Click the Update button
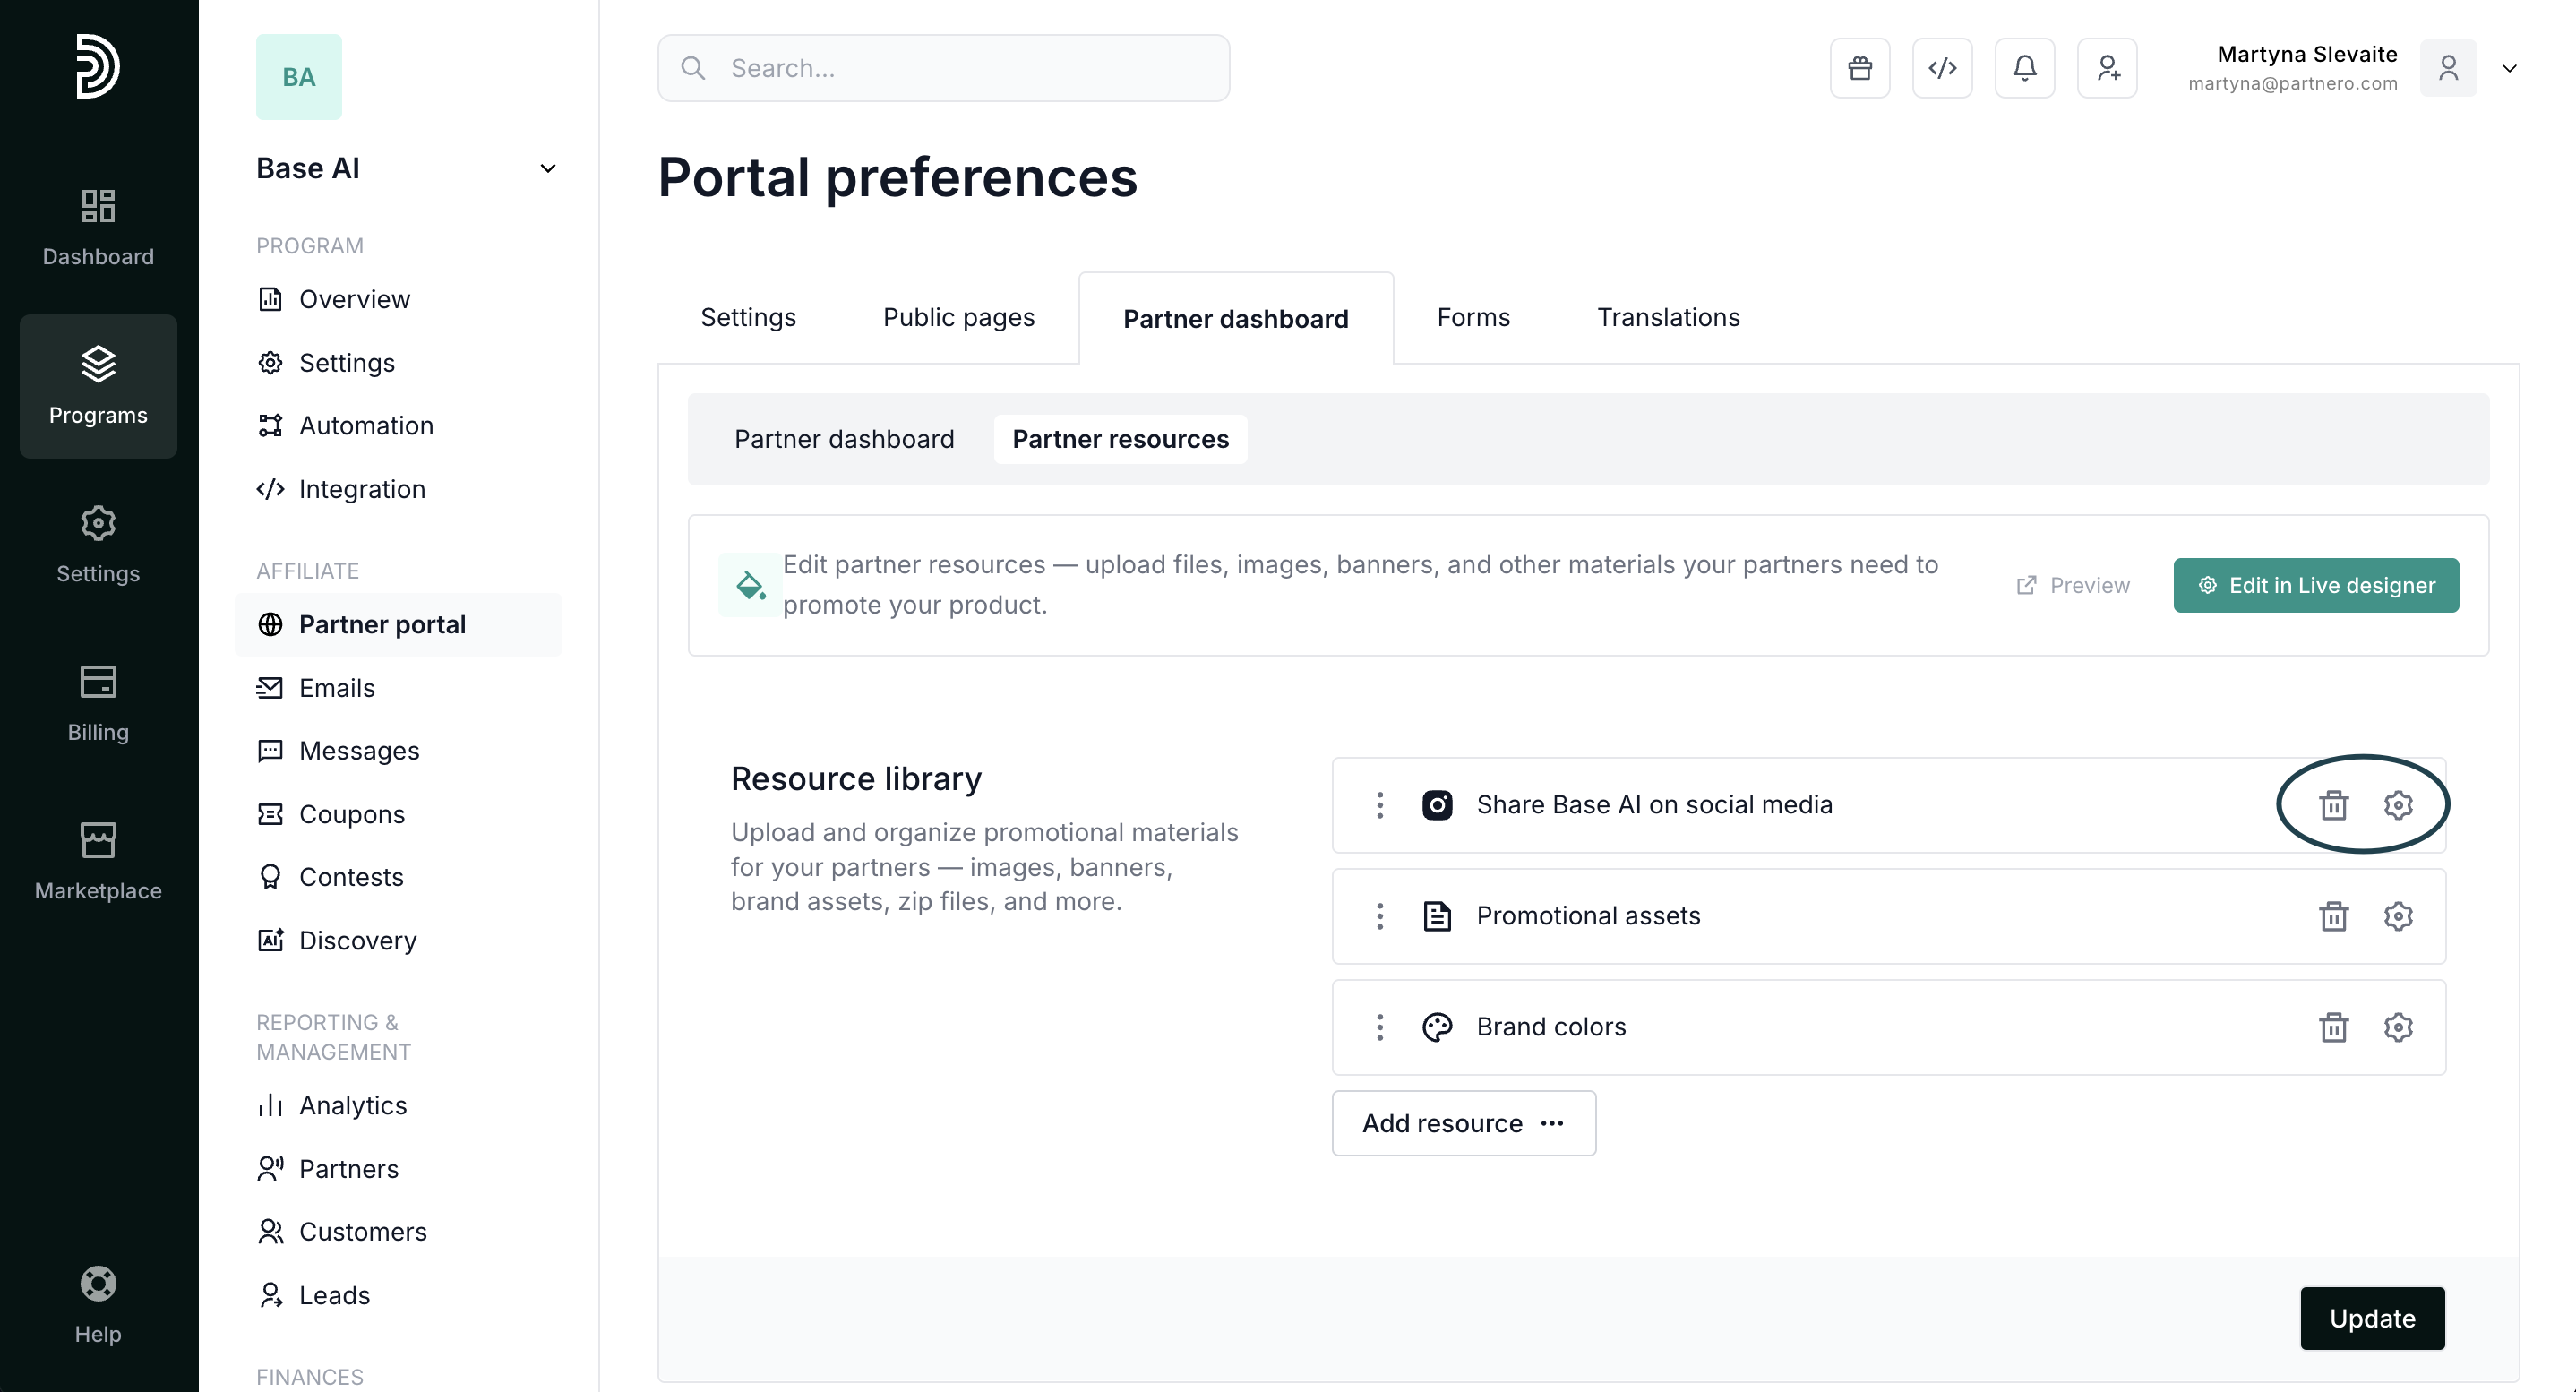The height and width of the screenshot is (1392, 2576). click(x=2371, y=1318)
